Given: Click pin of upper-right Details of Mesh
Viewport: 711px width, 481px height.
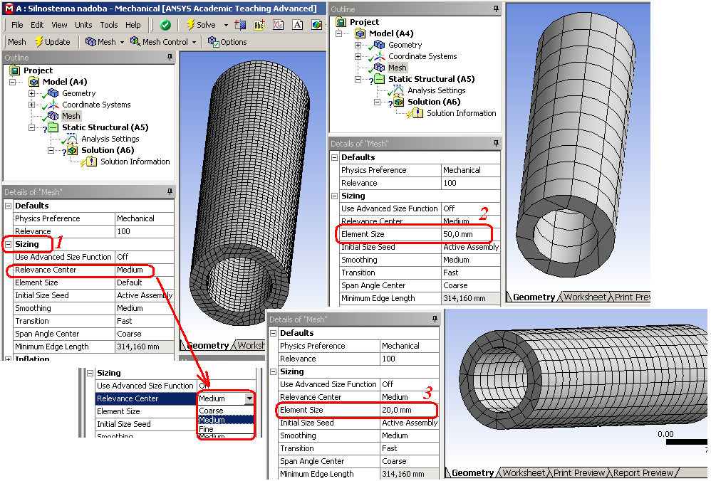Looking at the screenshot, I should point(496,143).
